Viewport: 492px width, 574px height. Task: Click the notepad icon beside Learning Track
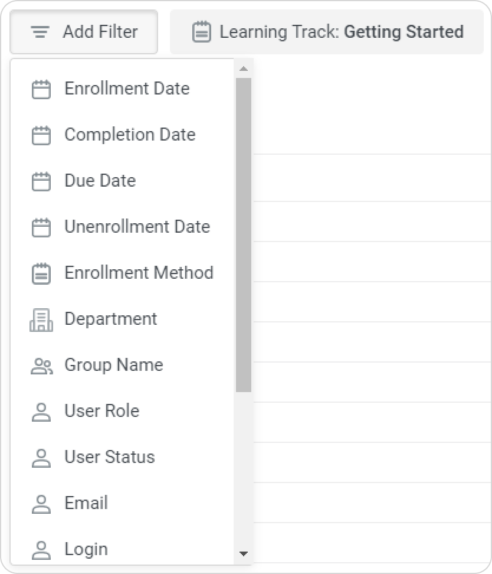[202, 32]
